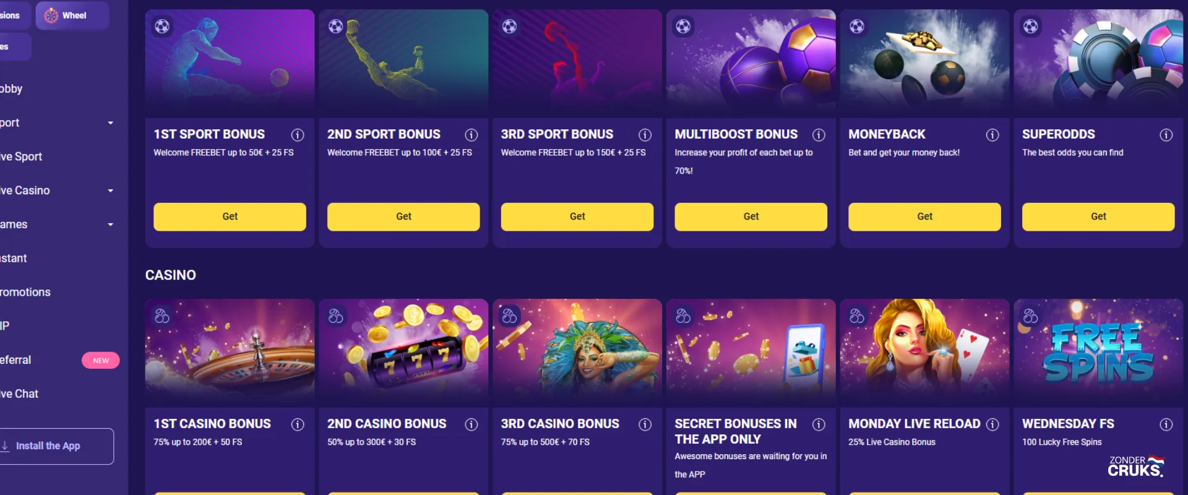Select the NEW badge next to Referral
This screenshot has width=1188, height=495.
pos(100,360)
